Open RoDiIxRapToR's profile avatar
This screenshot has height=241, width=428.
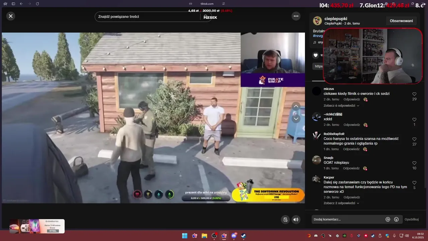pyautogui.click(x=316, y=136)
